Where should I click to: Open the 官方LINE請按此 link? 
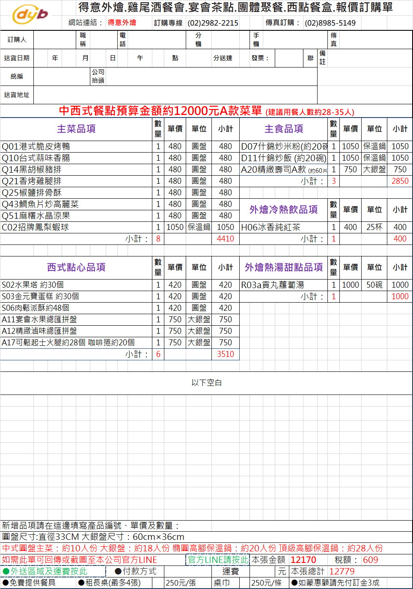[x=218, y=560]
